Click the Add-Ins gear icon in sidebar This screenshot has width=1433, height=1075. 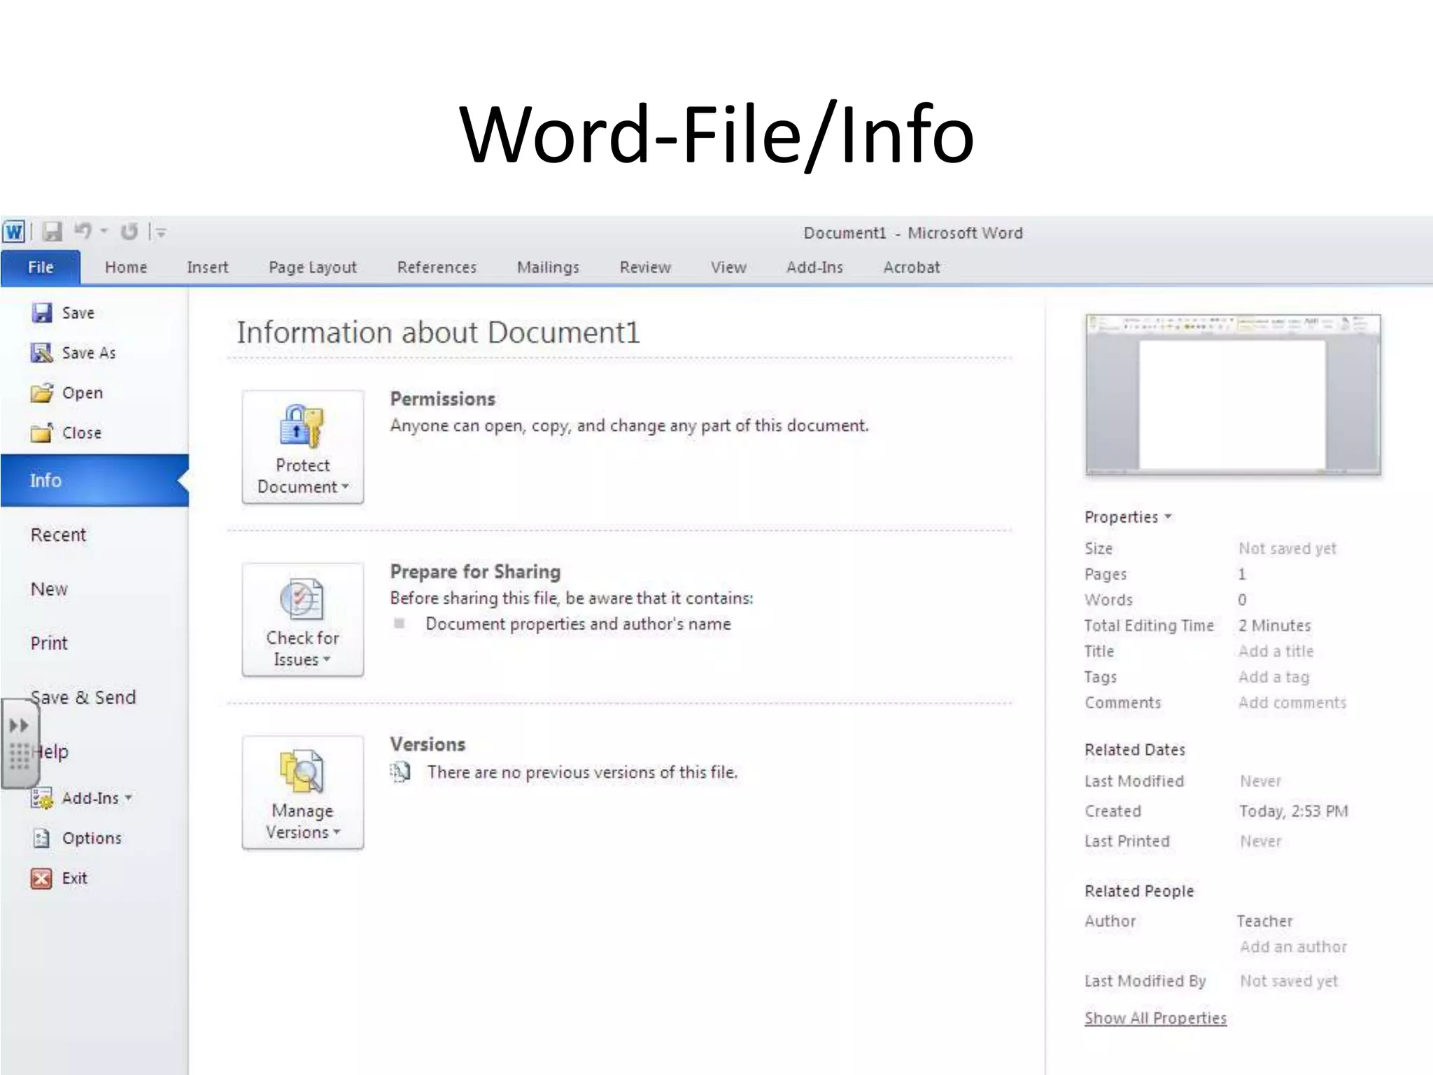pyautogui.click(x=42, y=798)
